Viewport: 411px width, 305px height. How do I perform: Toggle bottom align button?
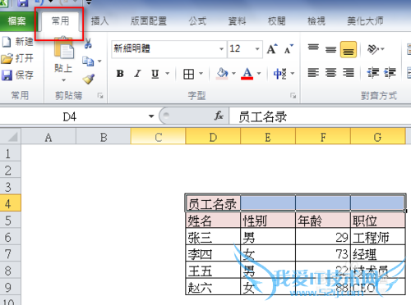coord(349,49)
